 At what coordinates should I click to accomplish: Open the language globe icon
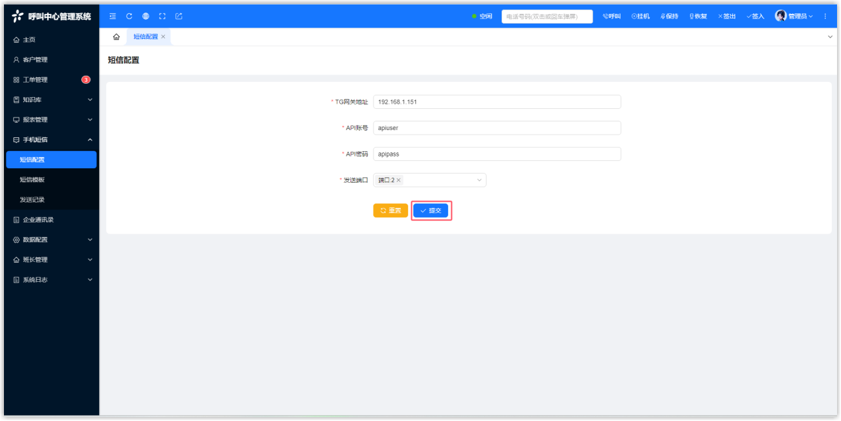(146, 16)
